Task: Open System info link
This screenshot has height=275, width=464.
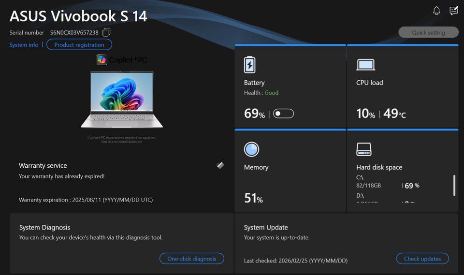Action: [x=24, y=45]
